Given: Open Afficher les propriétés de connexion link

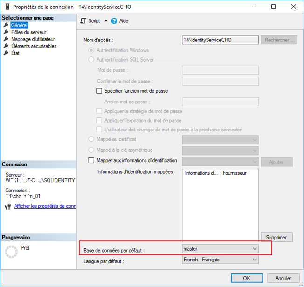Looking at the screenshot, I should (45, 206).
